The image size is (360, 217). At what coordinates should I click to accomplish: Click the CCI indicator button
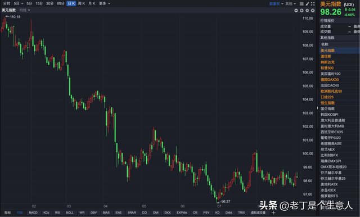click(x=145, y=213)
